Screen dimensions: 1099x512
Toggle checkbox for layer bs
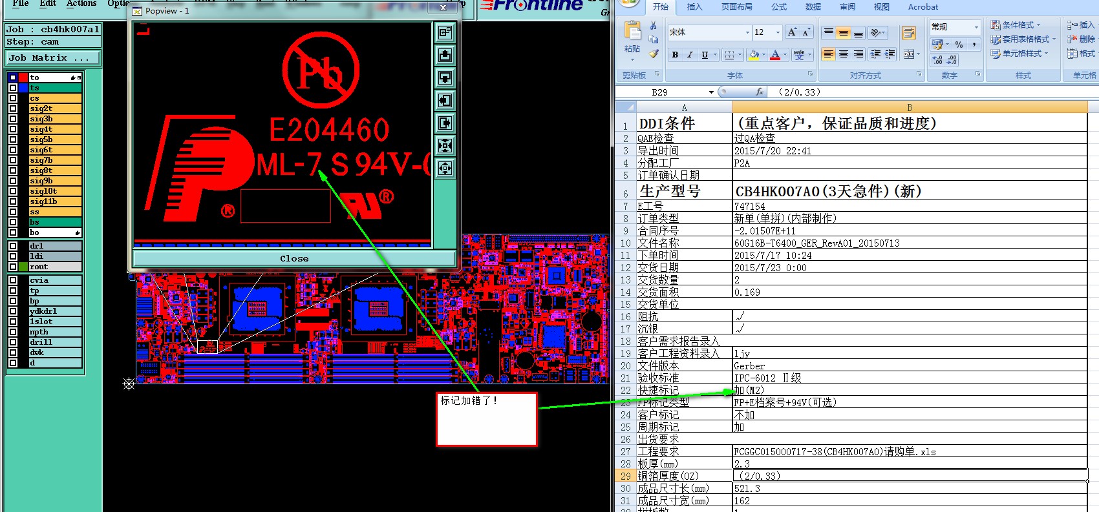[13, 222]
